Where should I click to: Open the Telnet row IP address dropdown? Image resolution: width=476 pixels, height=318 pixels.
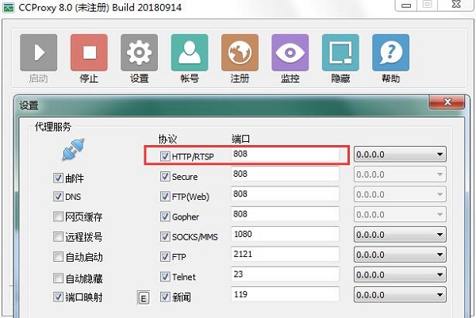coord(400,274)
